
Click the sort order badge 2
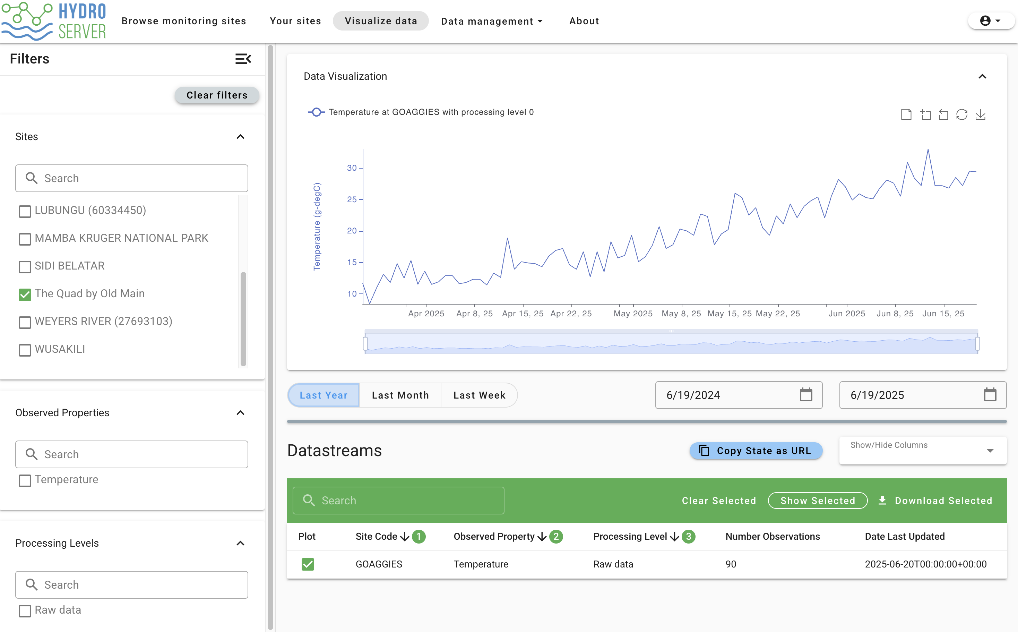(x=556, y=536)
